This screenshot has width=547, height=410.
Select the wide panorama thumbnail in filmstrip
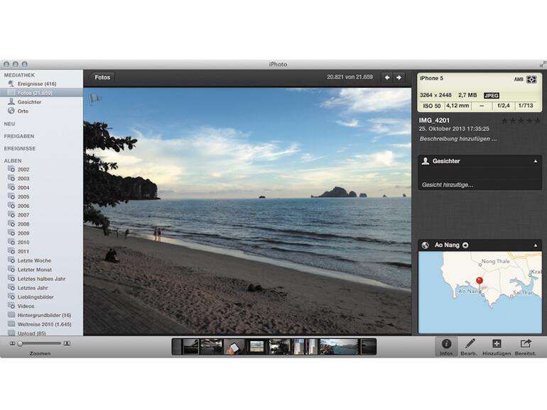click(x=339, y=347)
